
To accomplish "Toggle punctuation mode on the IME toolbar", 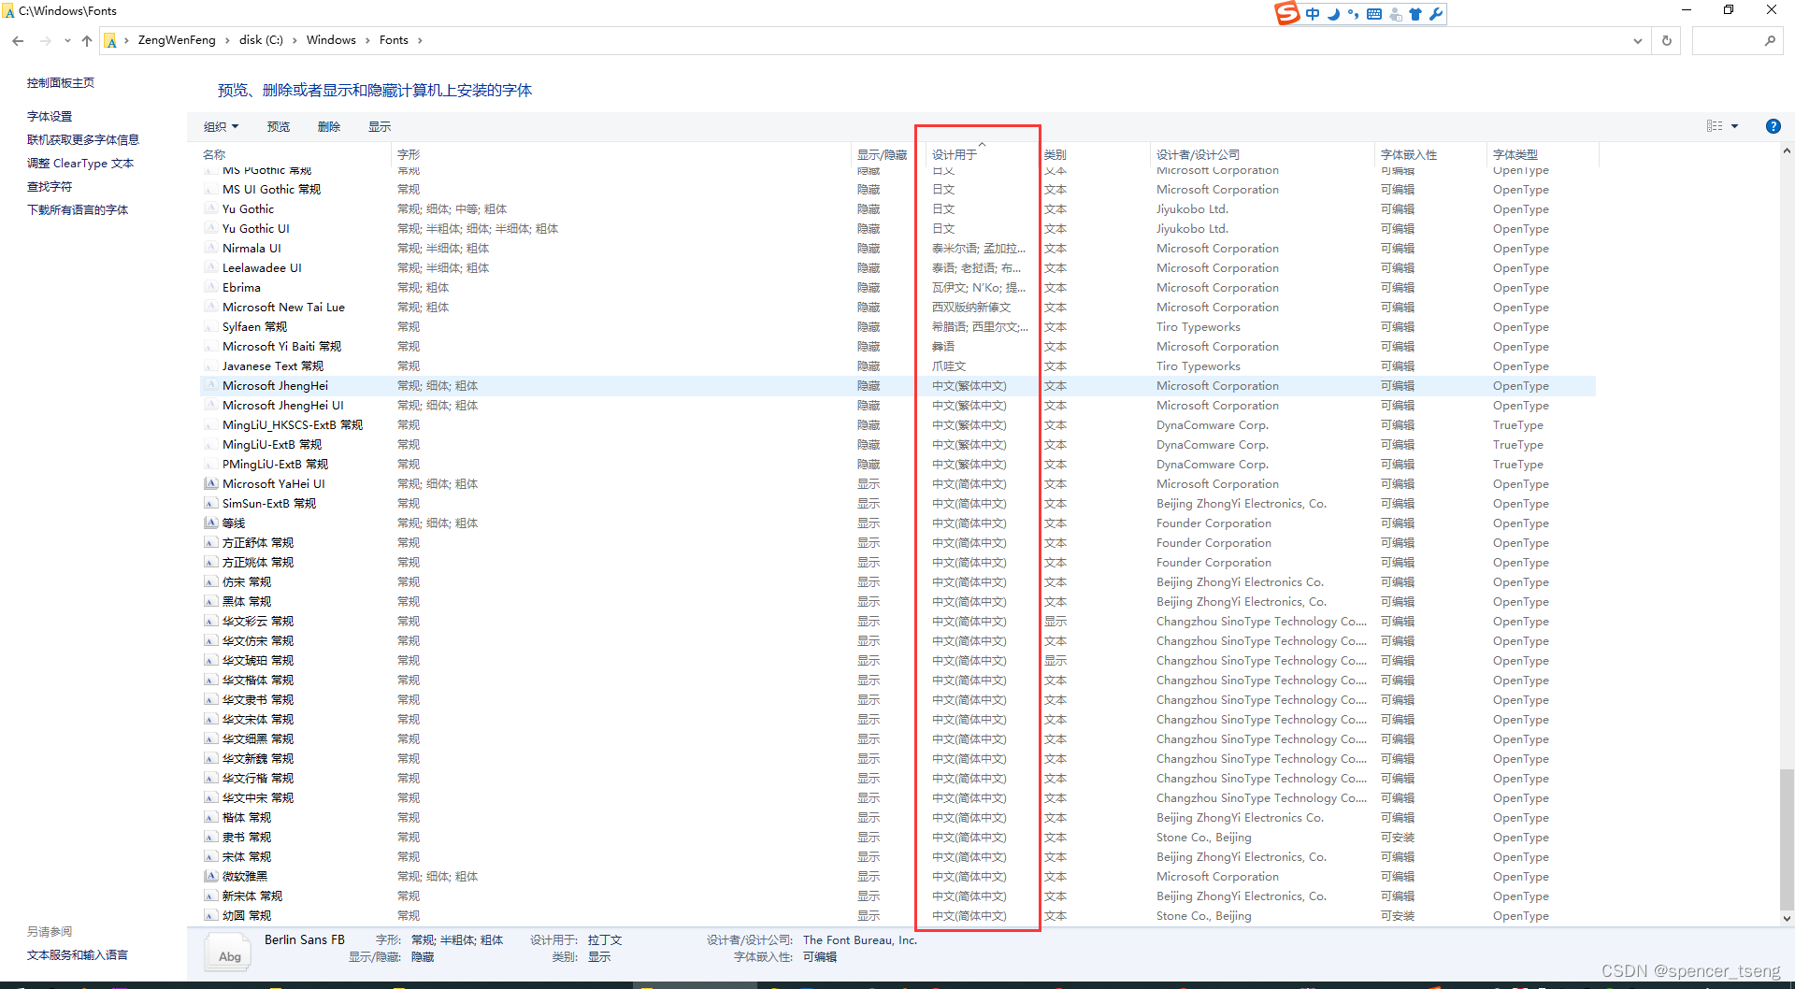I will tap(1353, 14).
